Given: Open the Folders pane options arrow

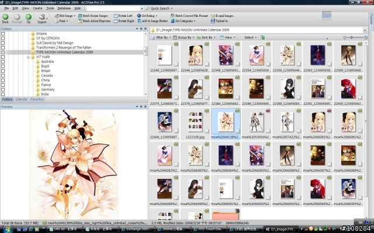Looking at the screenshot, I should tap(137, 29).
